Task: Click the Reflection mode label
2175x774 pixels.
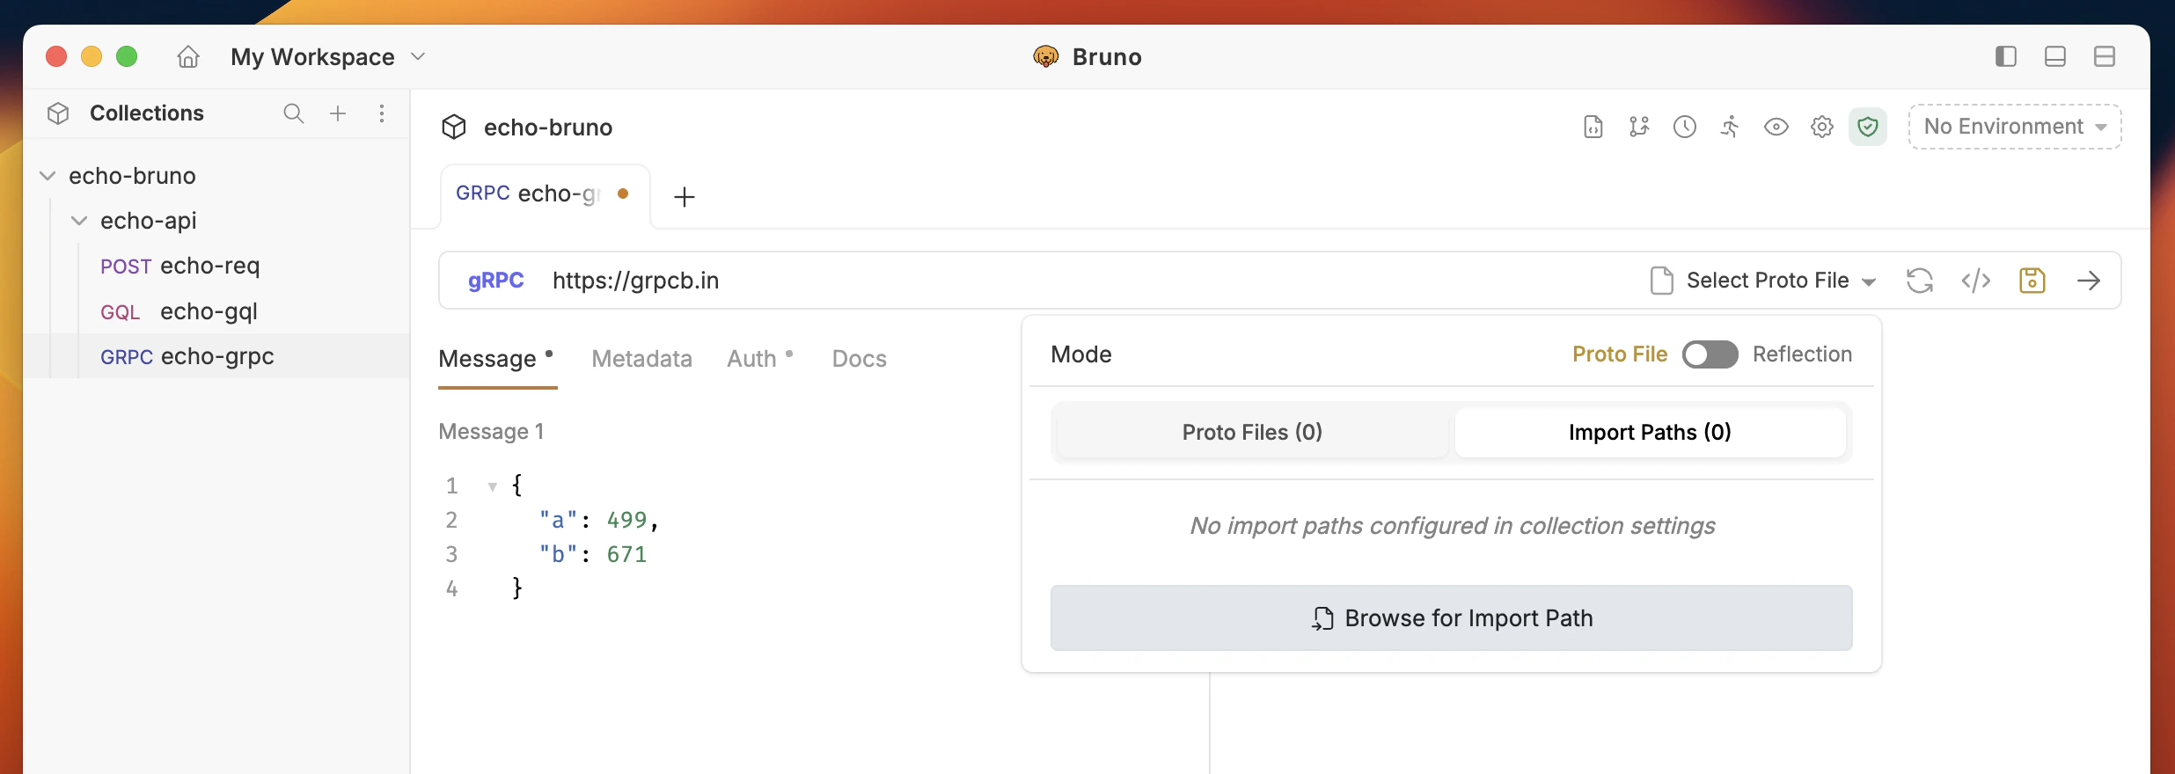Action: 1802,354
